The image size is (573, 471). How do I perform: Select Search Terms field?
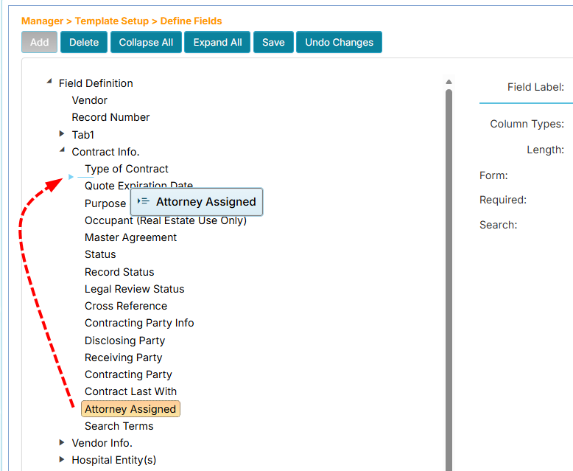[119, 426]
